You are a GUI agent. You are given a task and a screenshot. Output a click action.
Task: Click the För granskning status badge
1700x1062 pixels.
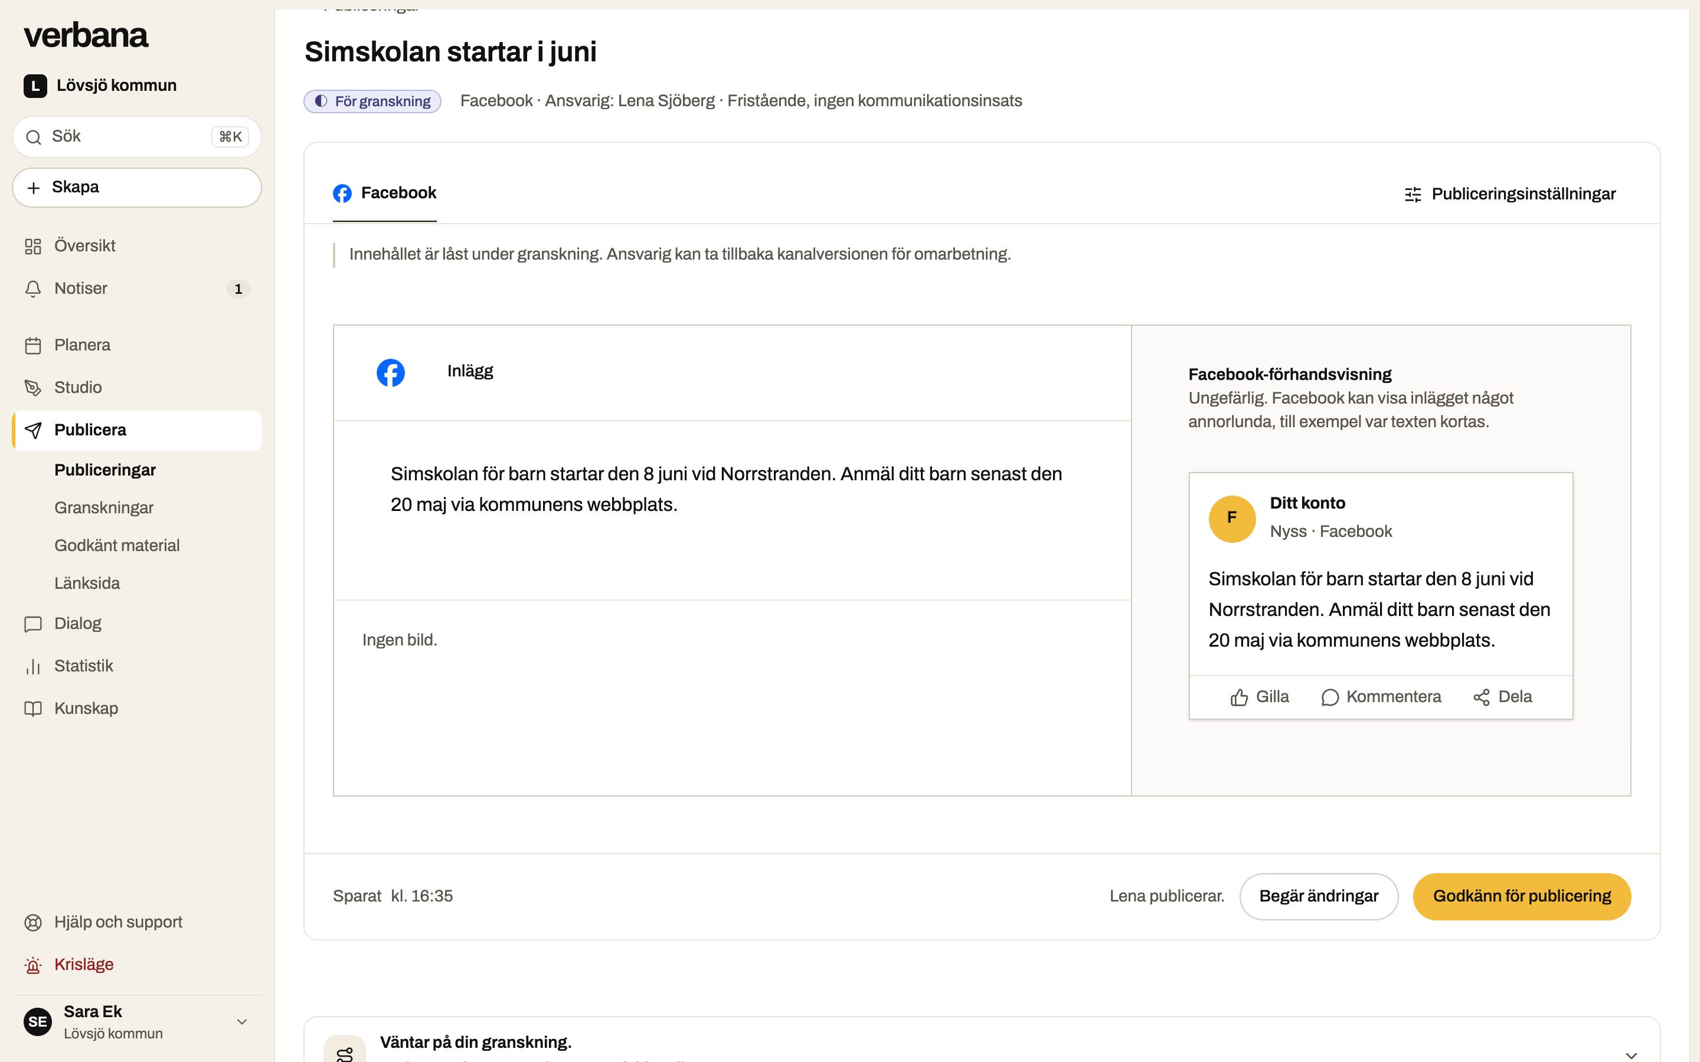point(372,101)
